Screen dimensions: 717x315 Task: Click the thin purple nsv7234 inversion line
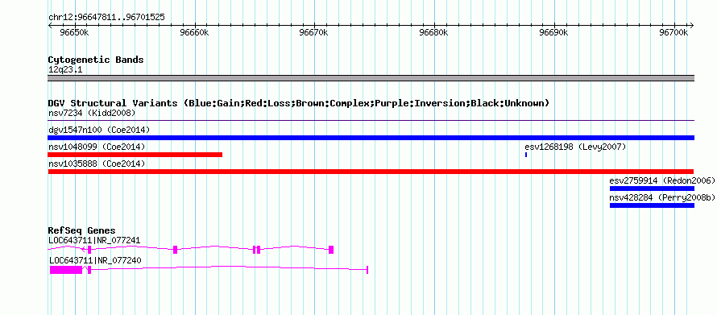tap(371, 121)
